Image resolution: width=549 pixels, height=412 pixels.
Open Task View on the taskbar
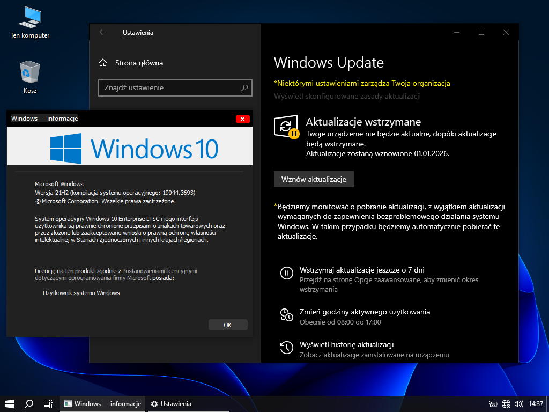48,404
